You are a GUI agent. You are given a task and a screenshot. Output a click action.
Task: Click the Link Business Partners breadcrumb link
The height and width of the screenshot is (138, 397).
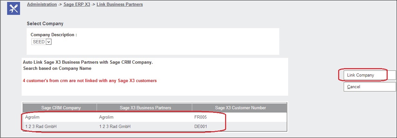click(120, 5)
